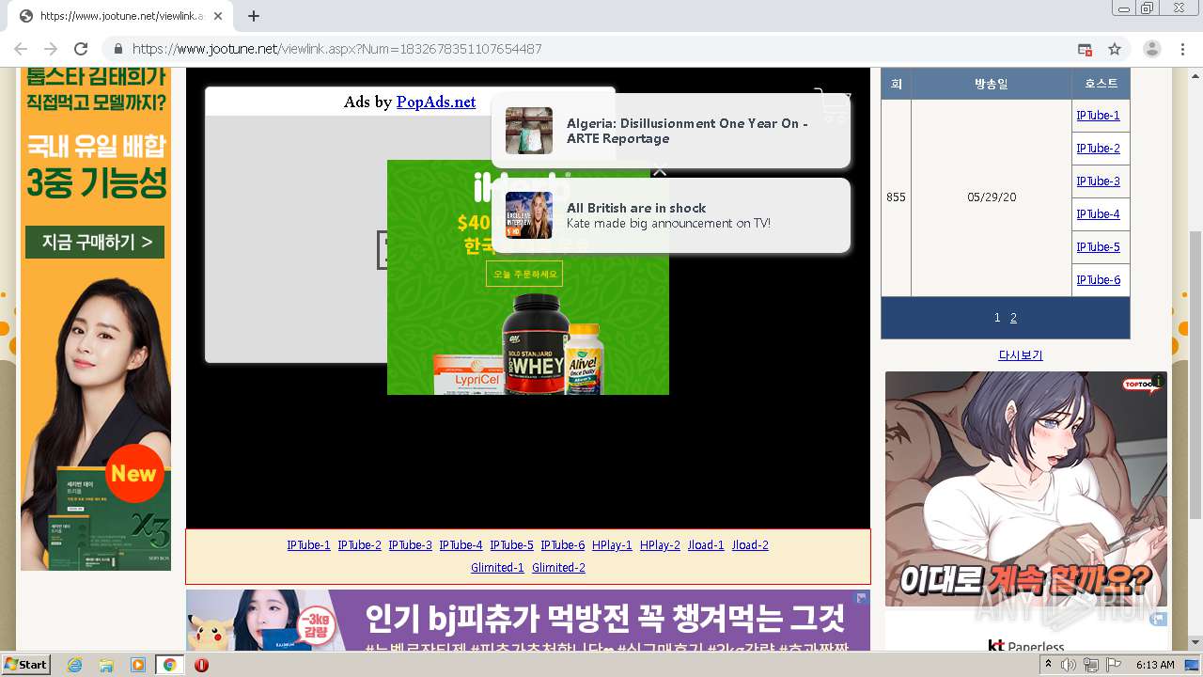Screen dimensions: 1203x677
Task: Launch Internet Explorer from the taskbar
Action: pos(75,665)
